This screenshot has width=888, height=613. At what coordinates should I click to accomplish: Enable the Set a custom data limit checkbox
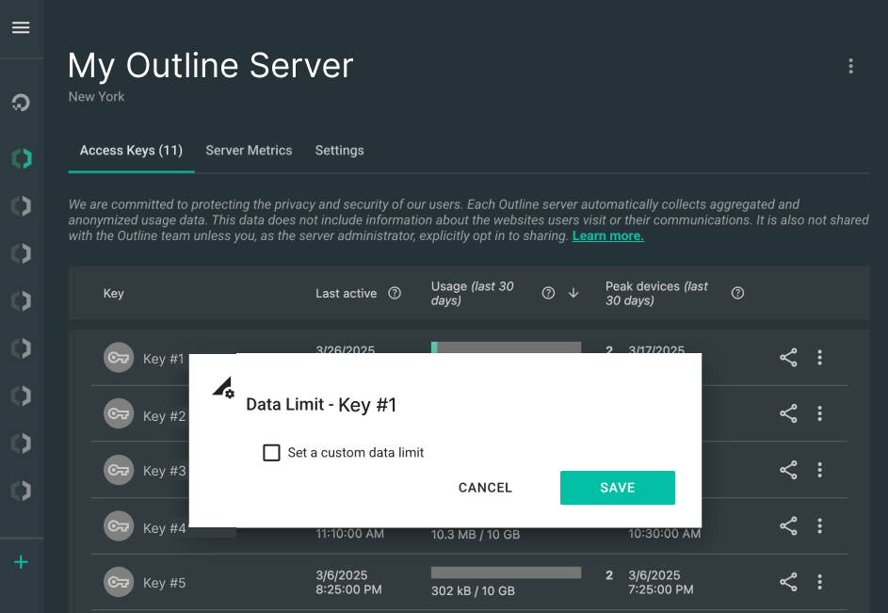[271, 452]
